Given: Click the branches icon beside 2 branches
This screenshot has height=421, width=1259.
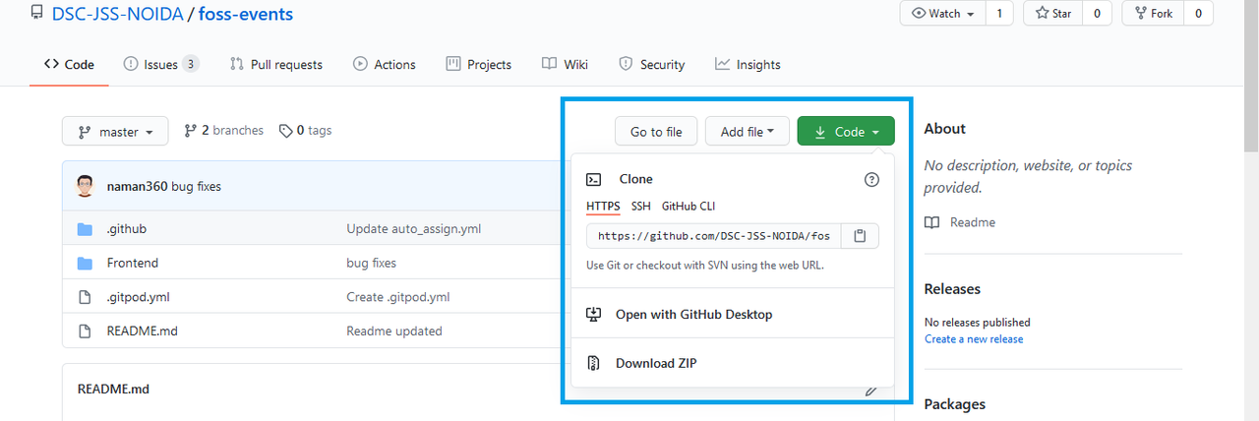Looking at the screenshot, I should [x=191, y=131].
